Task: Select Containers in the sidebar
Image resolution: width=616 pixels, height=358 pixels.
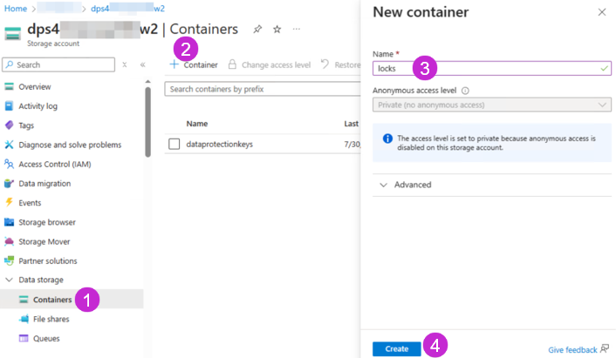Action: coord(51,300)
